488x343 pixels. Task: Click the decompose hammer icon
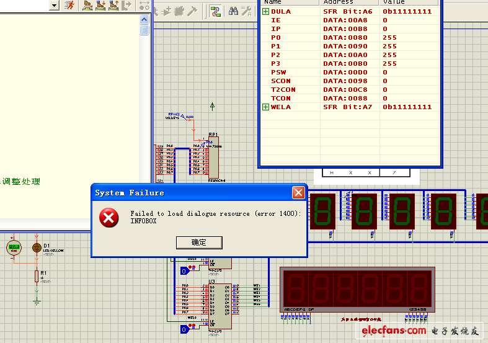[192, 12]
